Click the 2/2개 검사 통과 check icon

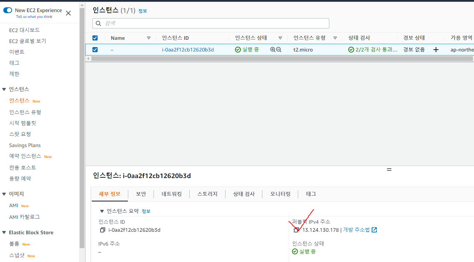(351, 50)
